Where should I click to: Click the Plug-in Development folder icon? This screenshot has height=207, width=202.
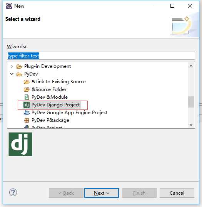19,66
